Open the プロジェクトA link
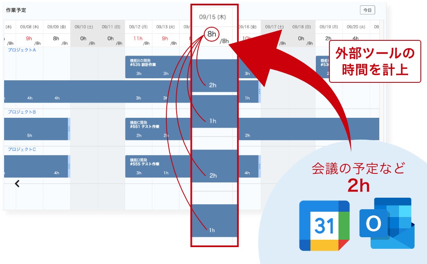The width and height of the screenshot is (427, 264). tap(22, 50)
